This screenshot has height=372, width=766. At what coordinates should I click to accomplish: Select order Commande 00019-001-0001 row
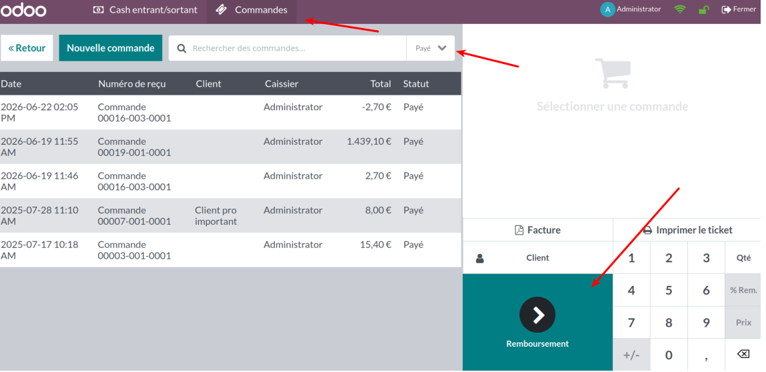point(231,147)
